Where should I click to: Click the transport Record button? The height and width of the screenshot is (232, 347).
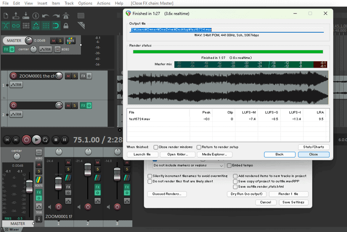coord(26,140)
